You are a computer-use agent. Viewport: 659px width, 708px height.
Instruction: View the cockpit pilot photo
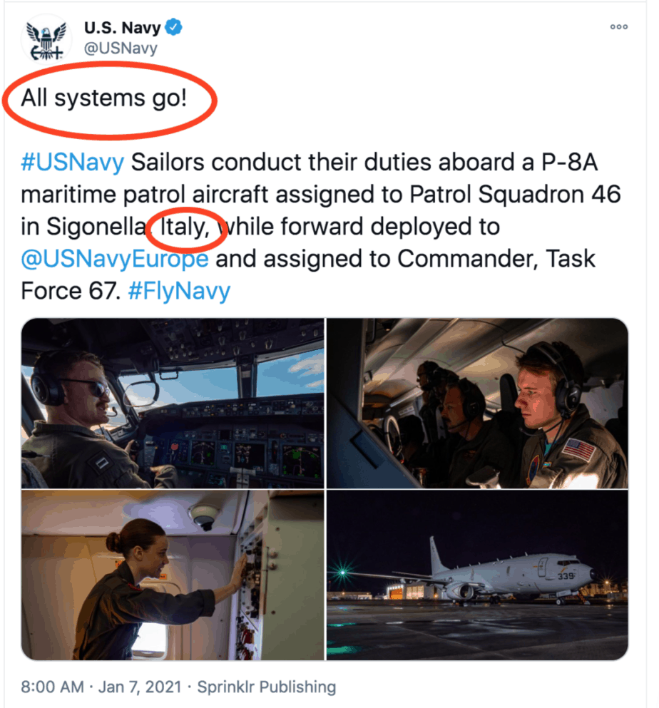coord(173,403)
